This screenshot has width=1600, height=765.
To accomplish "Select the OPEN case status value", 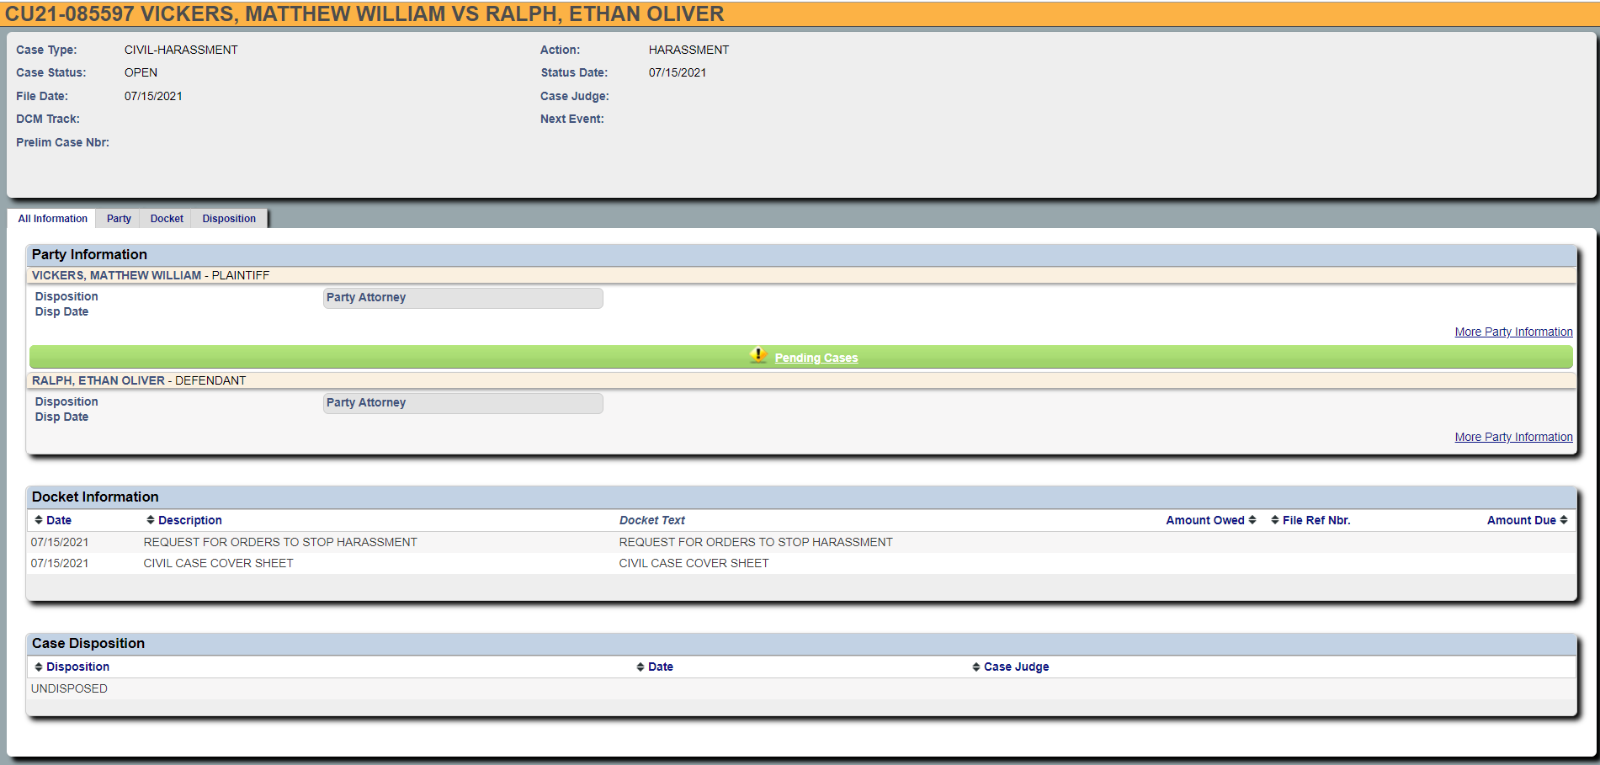I will tap(141, 72).
